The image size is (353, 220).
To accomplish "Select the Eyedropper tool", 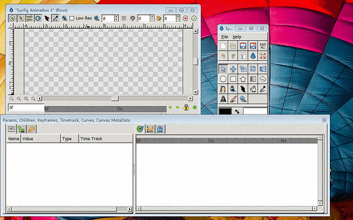I will click(263, 89).
